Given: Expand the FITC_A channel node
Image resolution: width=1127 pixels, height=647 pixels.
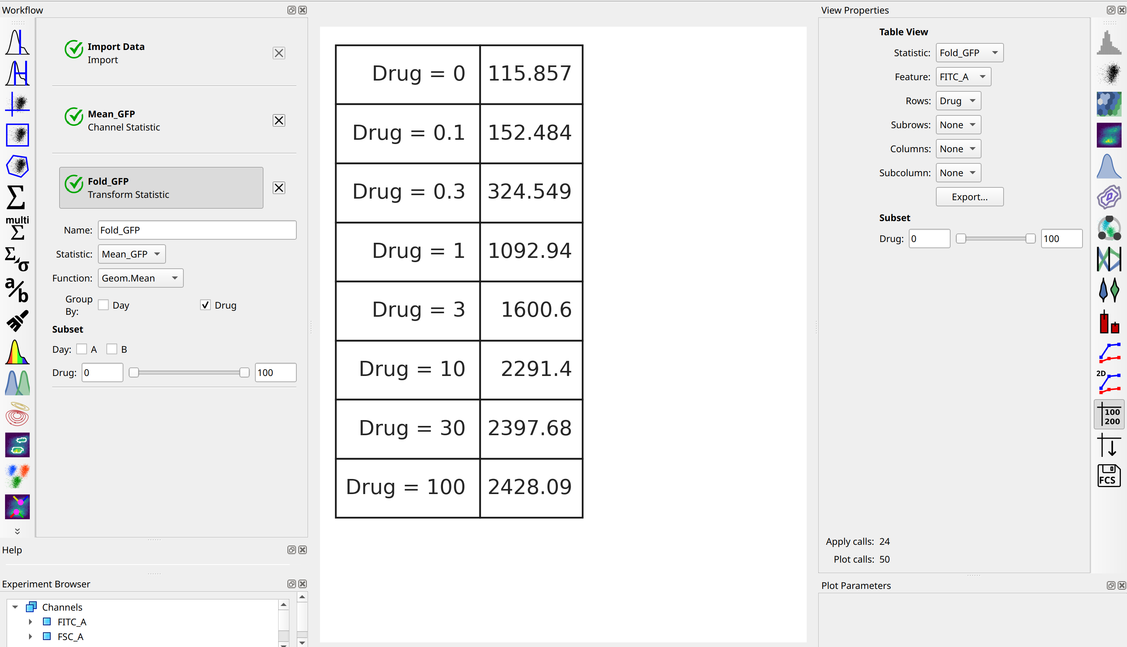Looking at the screenshot, I should tap(30, 622).
